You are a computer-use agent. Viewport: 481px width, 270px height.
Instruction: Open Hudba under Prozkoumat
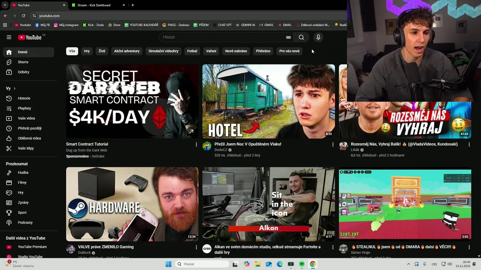29,172
